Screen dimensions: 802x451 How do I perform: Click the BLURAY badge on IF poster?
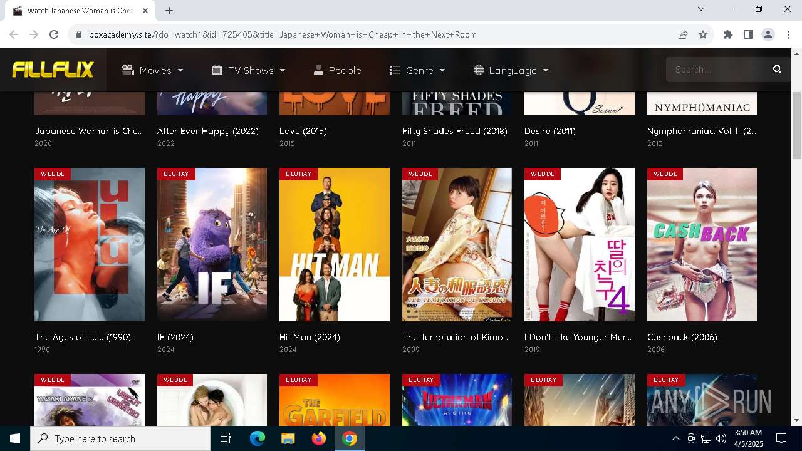[176, 174]
